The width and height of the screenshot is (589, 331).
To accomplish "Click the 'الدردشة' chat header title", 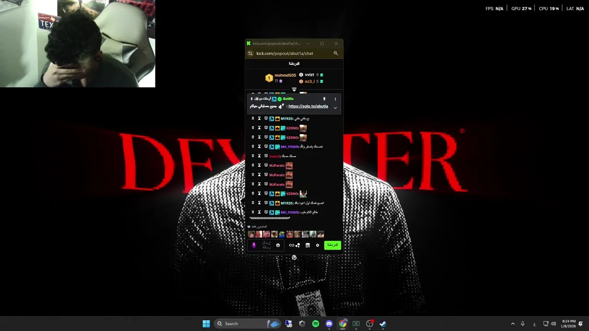I will coord(294,63).
